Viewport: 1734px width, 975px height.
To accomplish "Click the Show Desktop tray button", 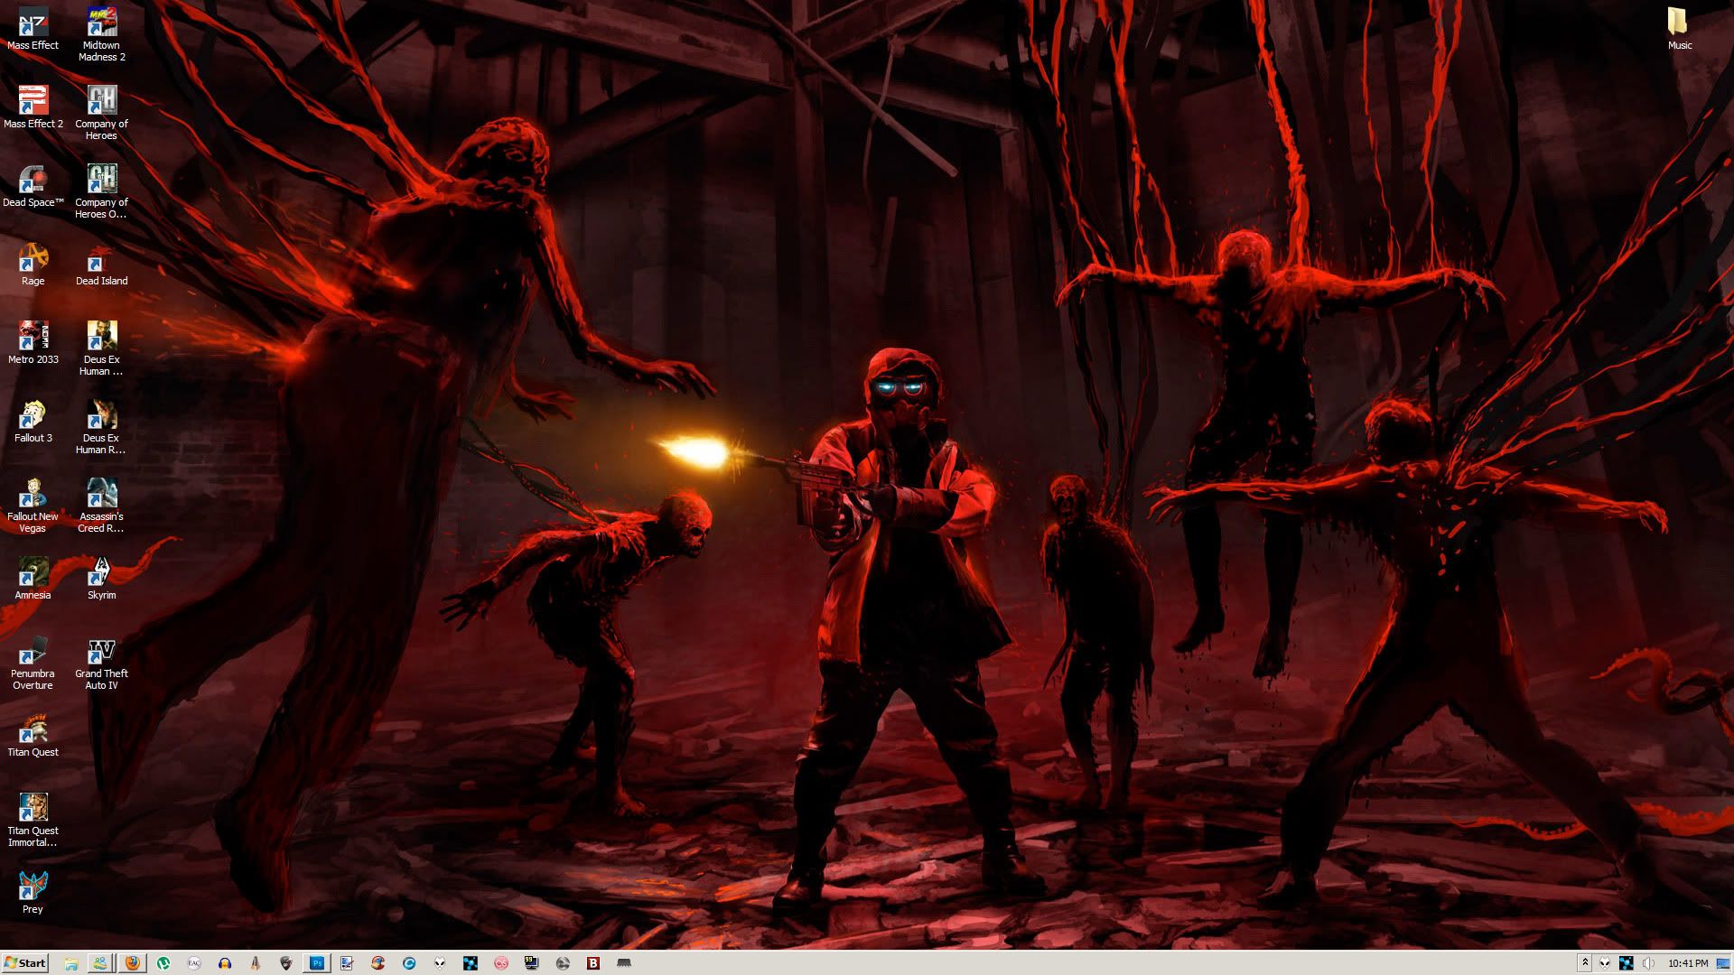I will [x=1723, y=963].
